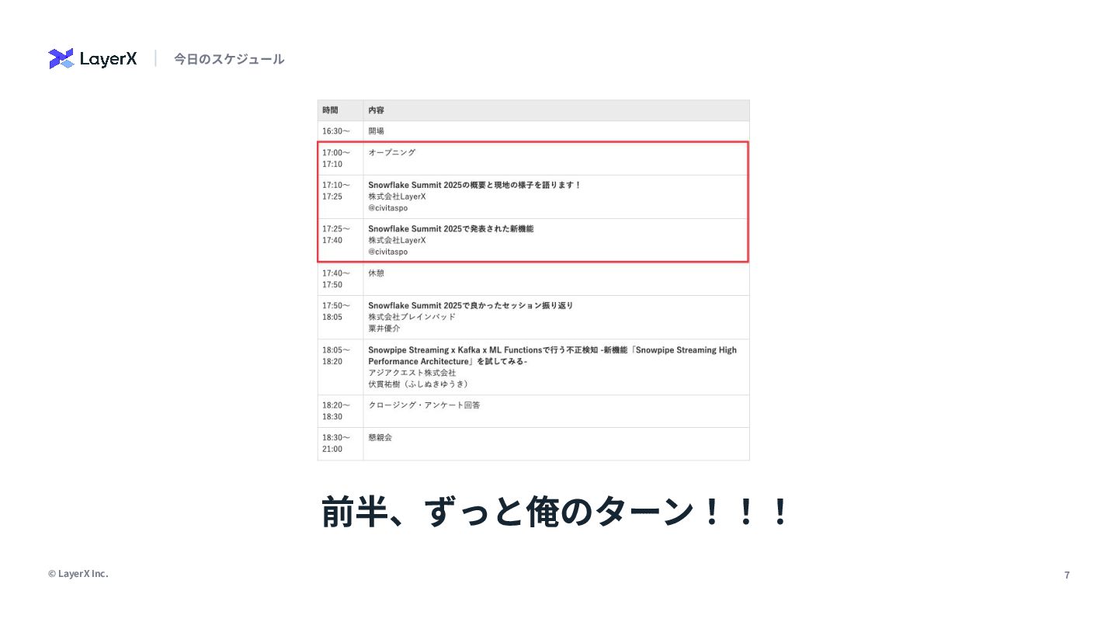Select クロージング・アンケート回答 entry
The image size is (1118, 629).
[x=424, y=405]
